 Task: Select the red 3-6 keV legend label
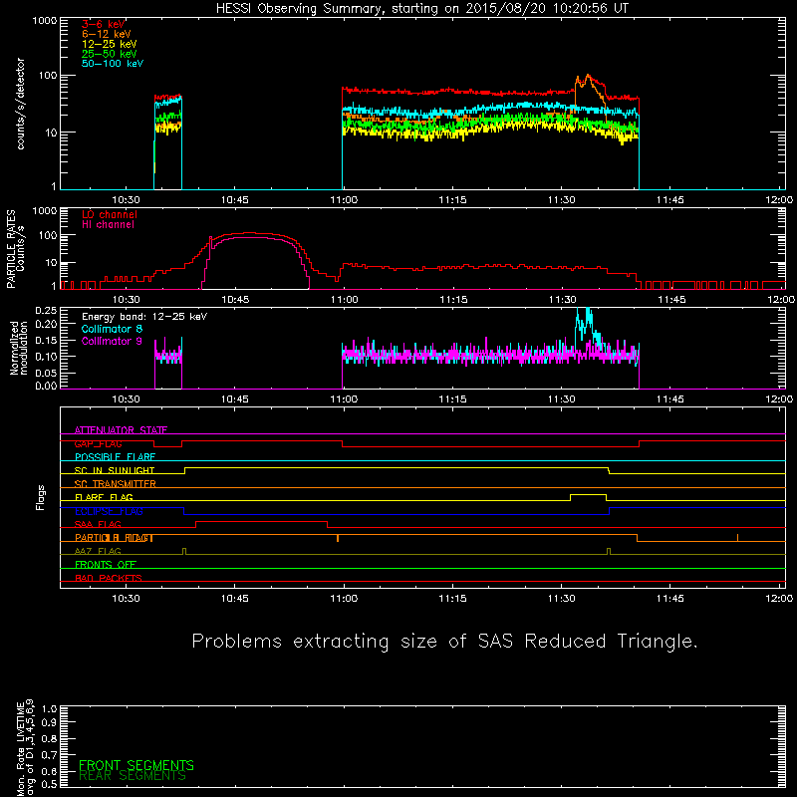[104, 24]
